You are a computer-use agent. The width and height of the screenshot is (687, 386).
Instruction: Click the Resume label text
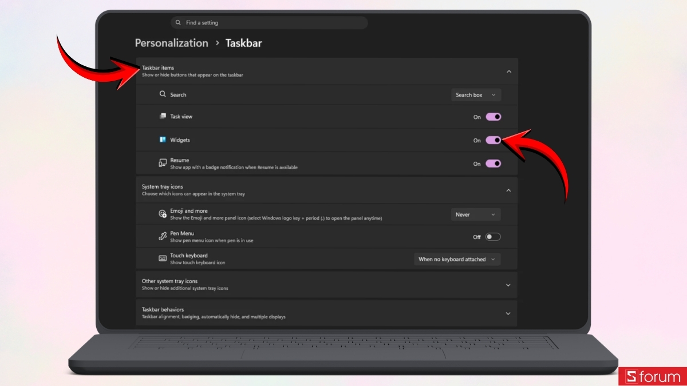180,160
